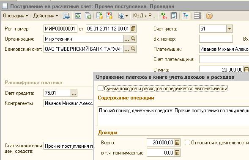Click the date field 05.01.2011 12:00:01
This screenshot has width=249, height=160.
click(108, 29)
